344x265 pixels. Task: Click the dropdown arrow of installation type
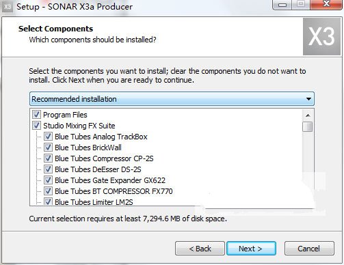[x=308, y=99]
